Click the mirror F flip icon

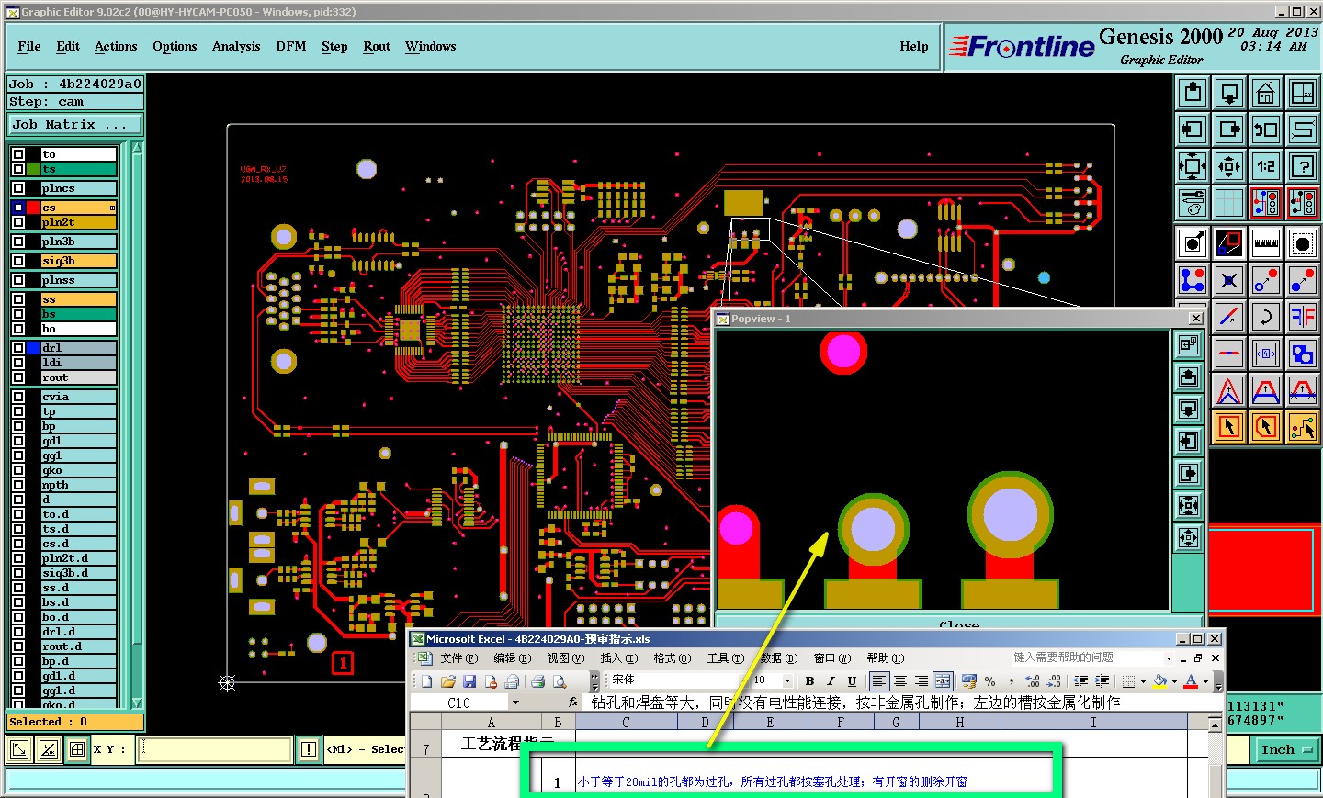point(1303,317)
